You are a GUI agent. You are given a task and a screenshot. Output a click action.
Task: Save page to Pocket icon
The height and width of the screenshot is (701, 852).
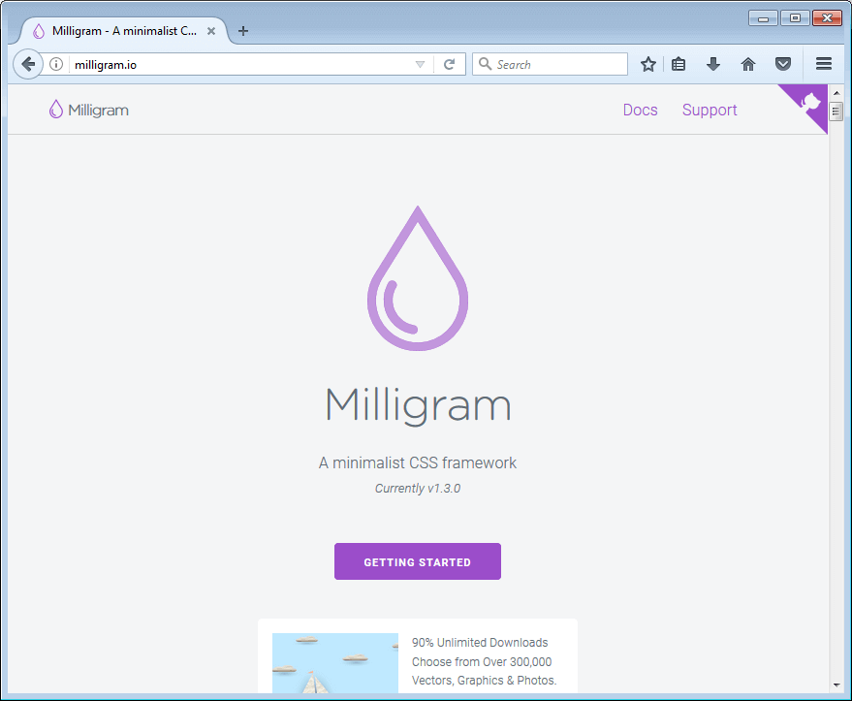tap(783, 64)
